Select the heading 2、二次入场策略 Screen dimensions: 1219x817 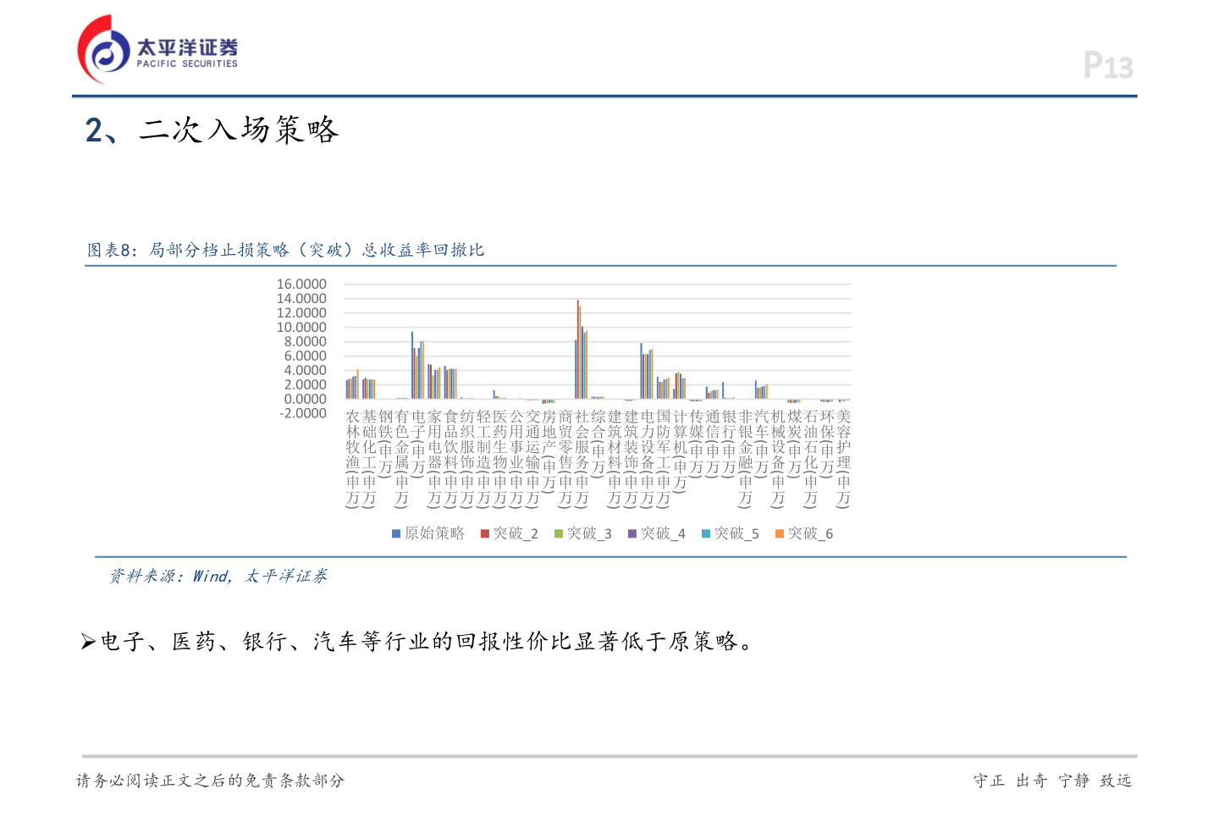pyautogui.click(x=212, y=130)
